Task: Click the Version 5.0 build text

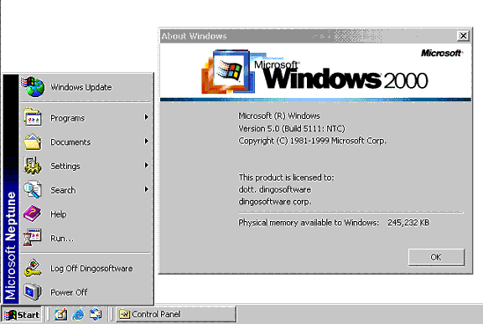Action: click(292, 128)
